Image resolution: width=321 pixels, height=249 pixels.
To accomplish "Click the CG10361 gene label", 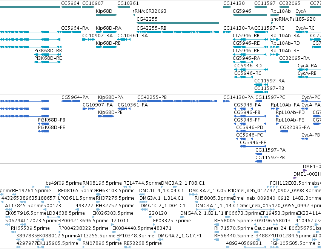I will [x=128, y=3].
